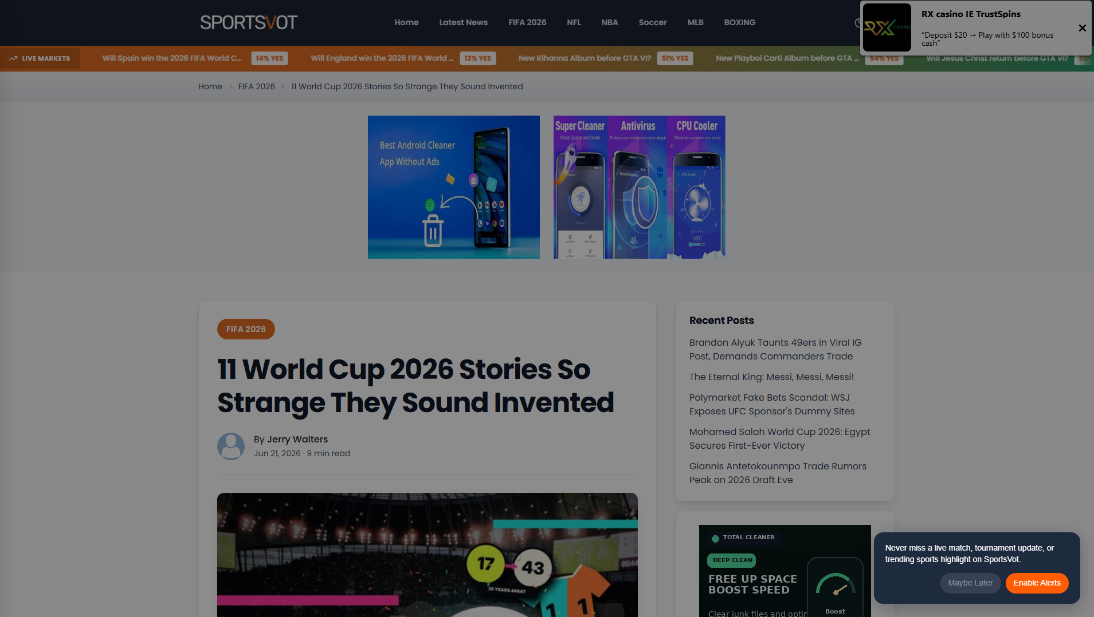The height and width of the screenshot is (617, 1094).
Task: Dismiss alerts with Maybe Later
Action: [970, 583]
